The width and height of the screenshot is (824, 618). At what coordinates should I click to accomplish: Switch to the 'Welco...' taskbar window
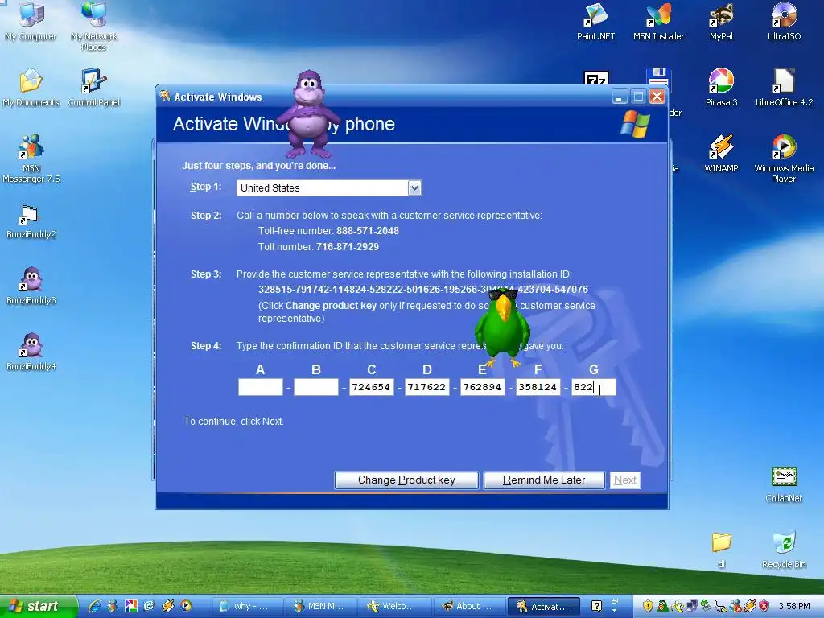pos(395,606)
